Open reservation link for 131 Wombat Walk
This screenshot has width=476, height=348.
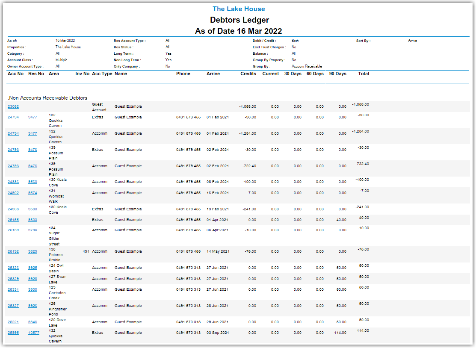point(33,193)
